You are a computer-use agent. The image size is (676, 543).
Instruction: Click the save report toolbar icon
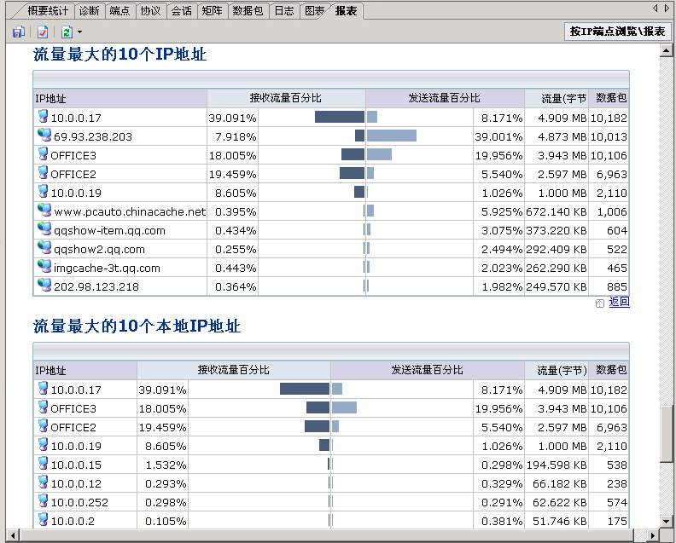19,32
